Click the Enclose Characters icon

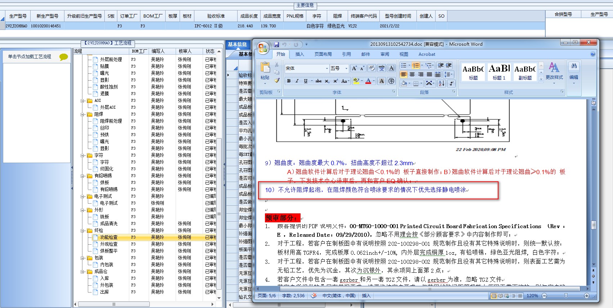point(391,81)
